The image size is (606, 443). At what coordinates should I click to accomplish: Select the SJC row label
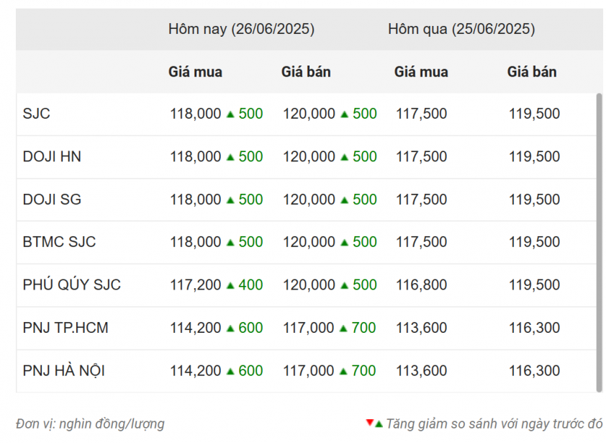click(x=36, y=114)
